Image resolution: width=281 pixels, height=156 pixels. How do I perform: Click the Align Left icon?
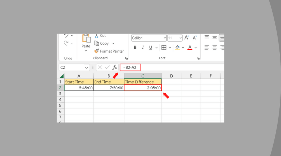(x=207, y=47)
